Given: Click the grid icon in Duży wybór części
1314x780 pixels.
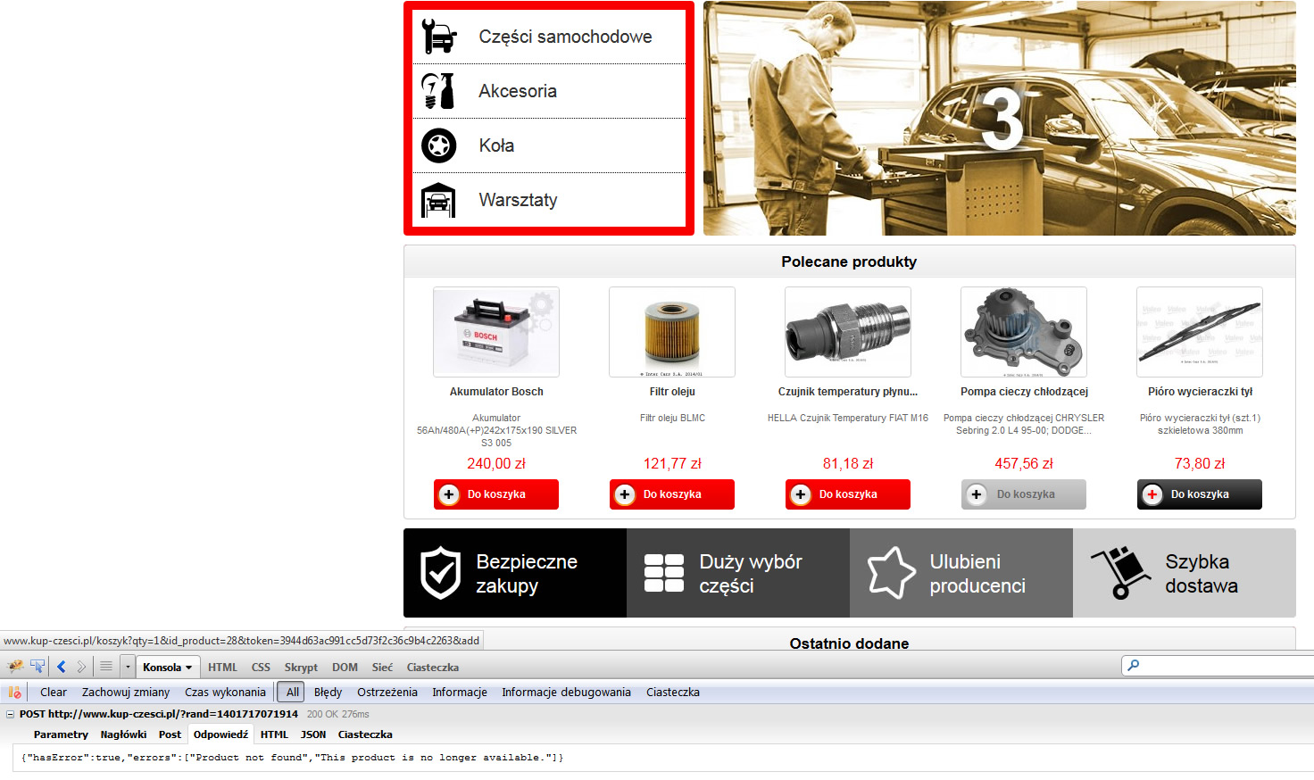Looking at the screenshot, I should [664, 573].
